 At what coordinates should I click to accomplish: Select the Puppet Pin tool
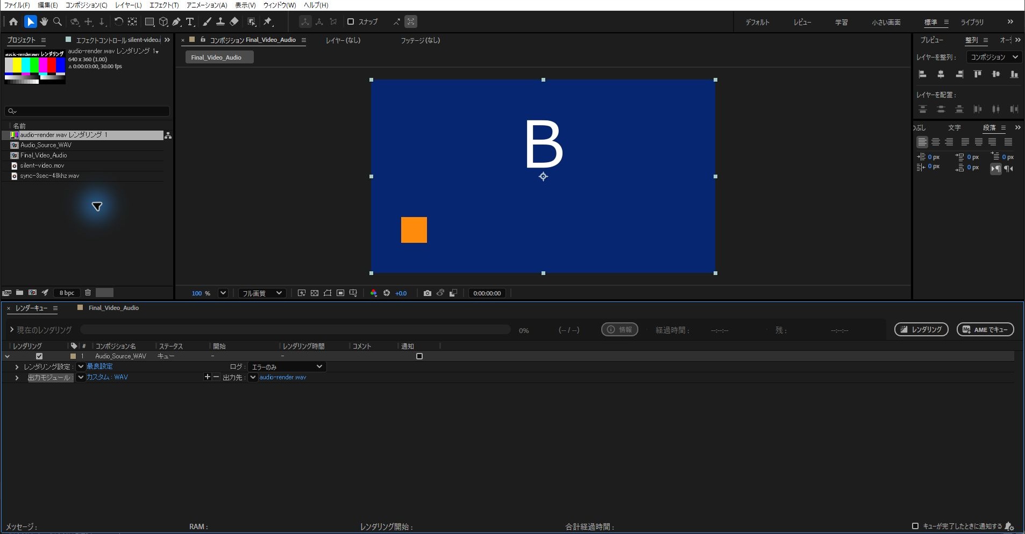pos(268,21)
